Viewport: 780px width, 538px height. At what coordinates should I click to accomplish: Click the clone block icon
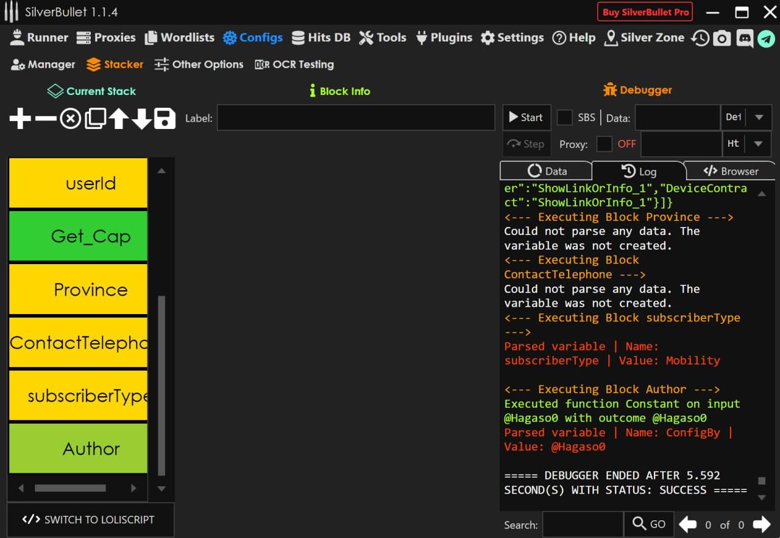point(95,119)
